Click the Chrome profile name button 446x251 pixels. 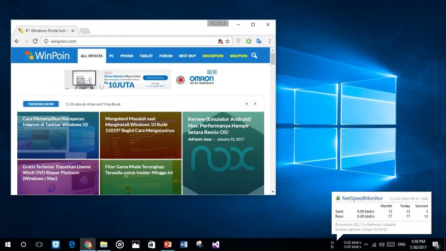point(218,23)
